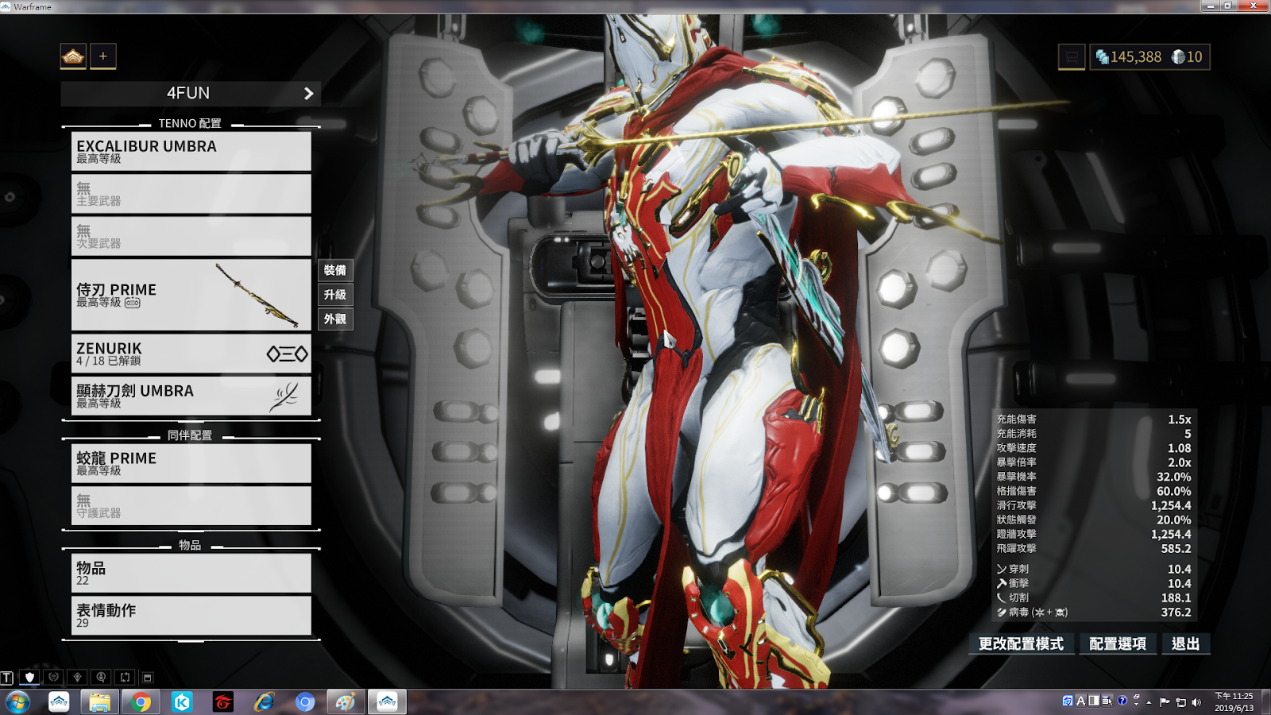
Task: Click the Action Center flag tray icon
Action: click(1165, 702)
